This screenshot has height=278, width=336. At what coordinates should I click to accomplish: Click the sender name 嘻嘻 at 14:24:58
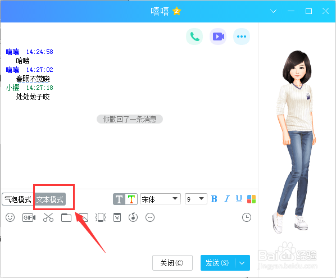[x=13, y=52]
